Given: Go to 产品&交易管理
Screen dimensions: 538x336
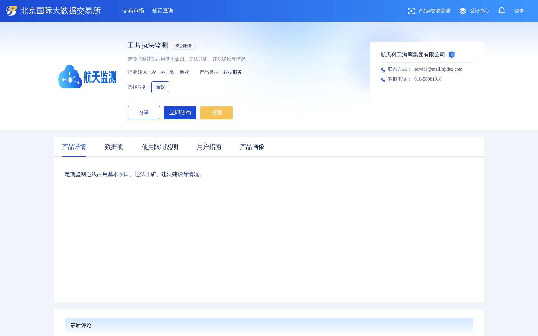Looking at the screenshot, I should (434, 11).
